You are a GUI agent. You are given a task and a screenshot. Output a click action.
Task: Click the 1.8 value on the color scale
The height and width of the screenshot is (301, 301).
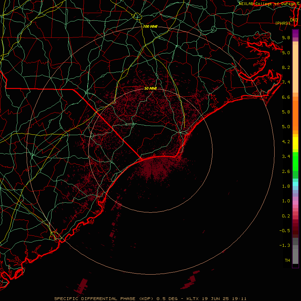[x=286, y=186]
